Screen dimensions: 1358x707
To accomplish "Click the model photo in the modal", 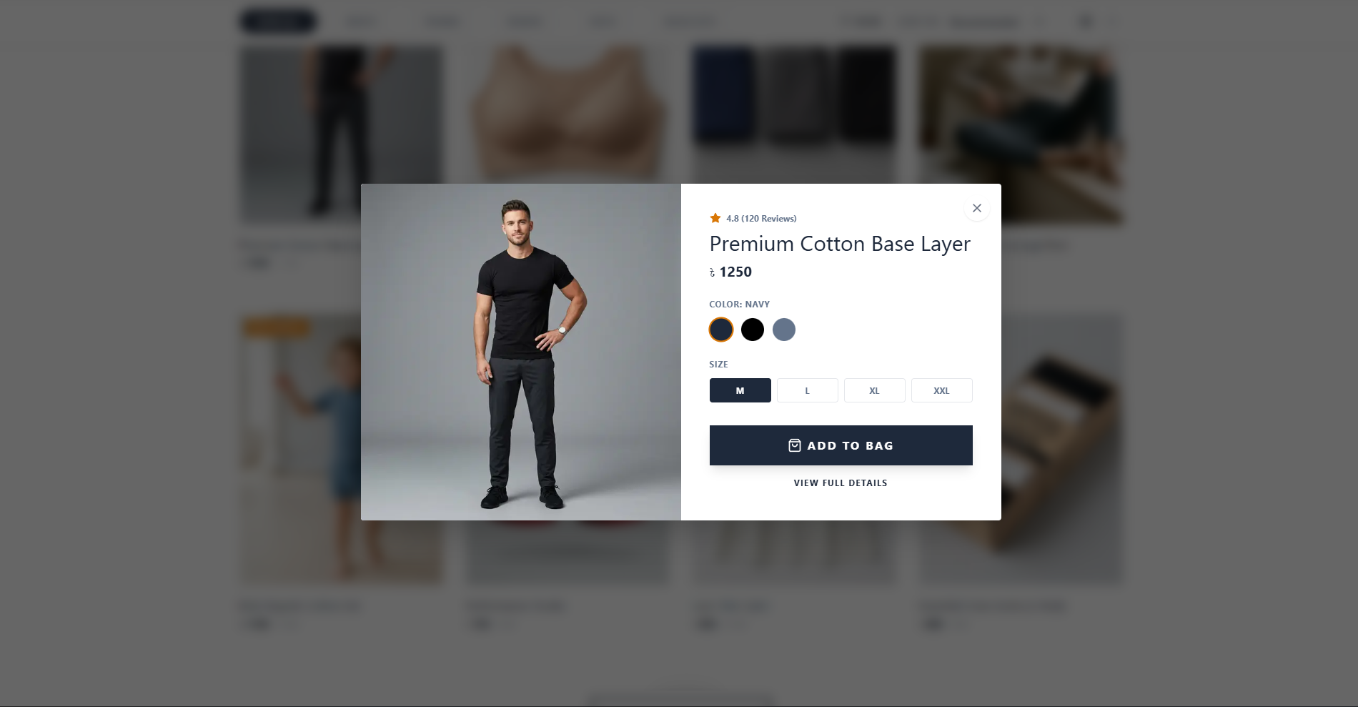I will tap(521, 352).
